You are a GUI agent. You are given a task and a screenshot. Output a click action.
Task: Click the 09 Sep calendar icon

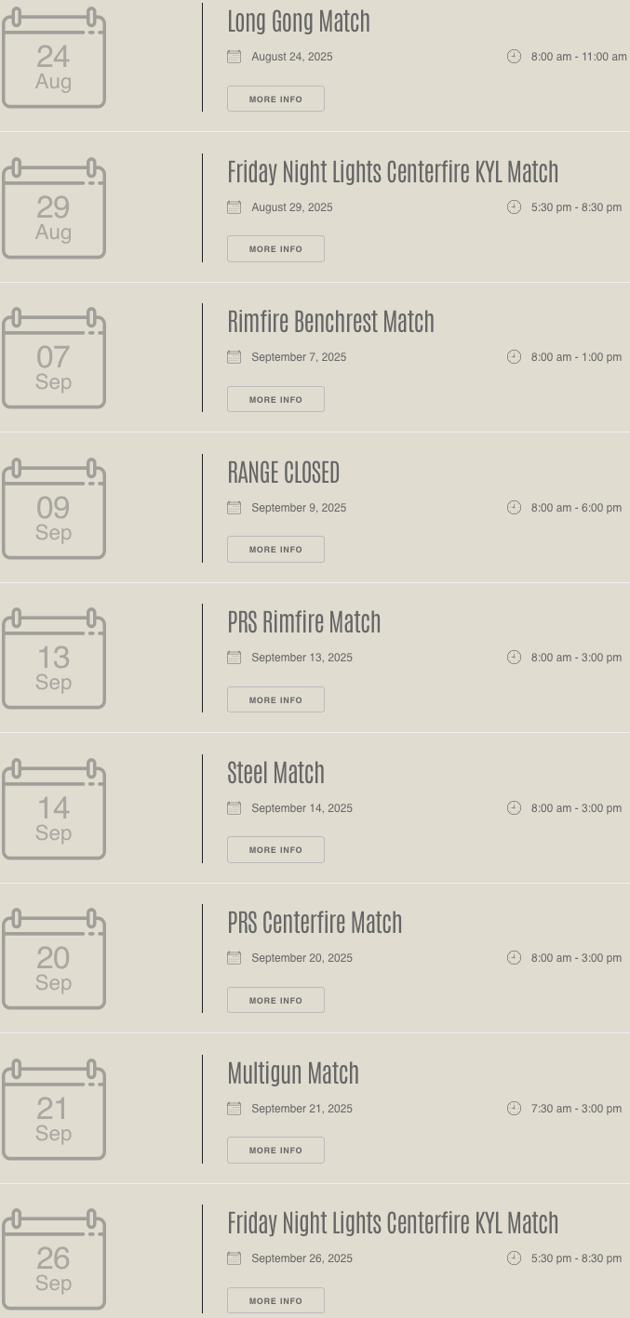click(53, 509)
